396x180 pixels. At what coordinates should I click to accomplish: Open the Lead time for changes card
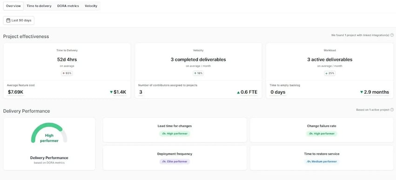click(175, 130)
